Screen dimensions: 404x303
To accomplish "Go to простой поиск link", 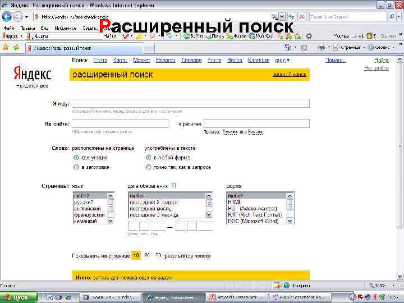I will pos(290,75).
